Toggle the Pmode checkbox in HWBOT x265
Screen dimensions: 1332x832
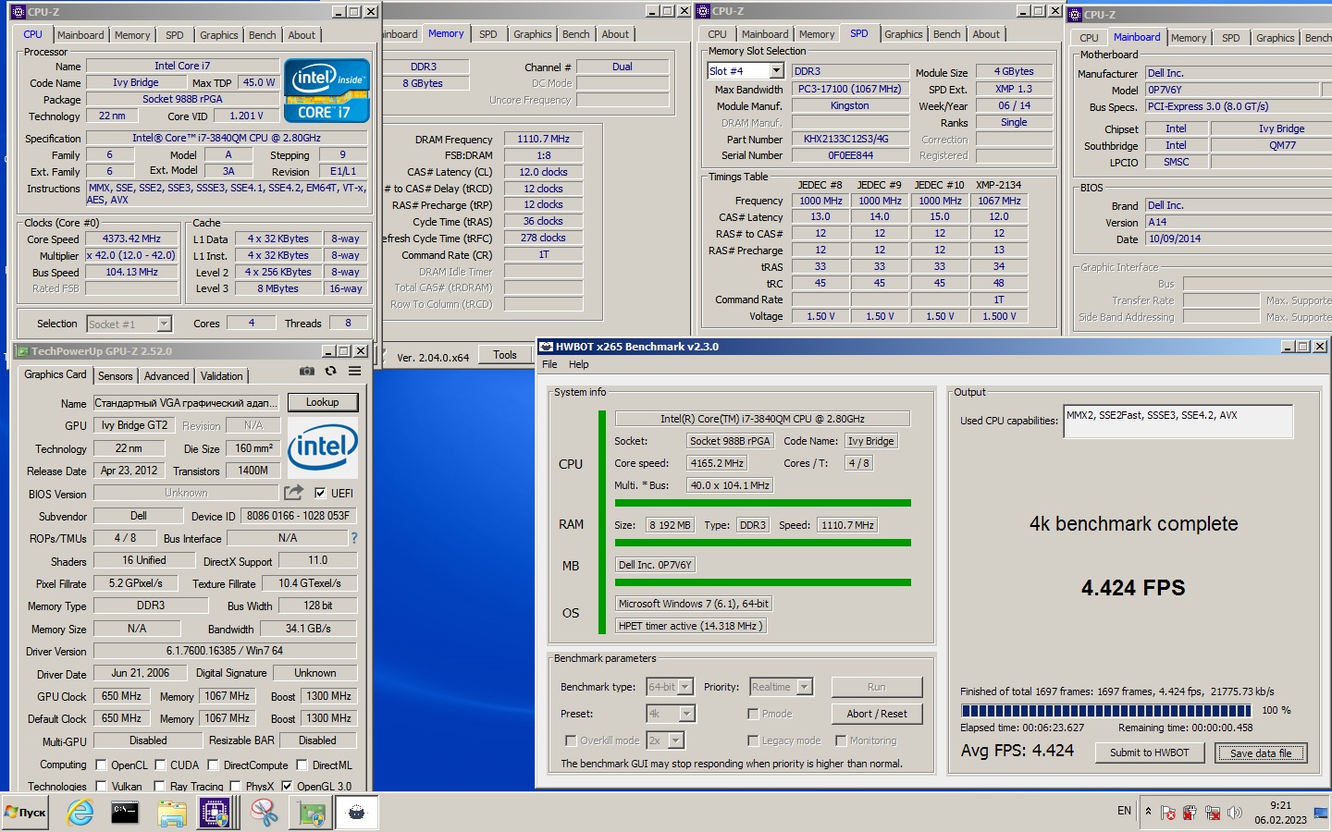point(753,714)
